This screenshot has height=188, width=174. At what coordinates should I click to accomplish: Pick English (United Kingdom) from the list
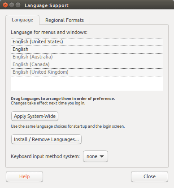tap(87, 72)
